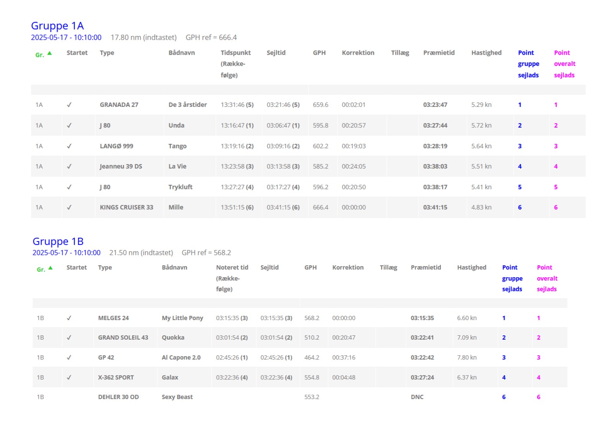Click the green sort arrow in Gruppe 1A table
This screenshot has width=589, height=438.
(49, 54)
